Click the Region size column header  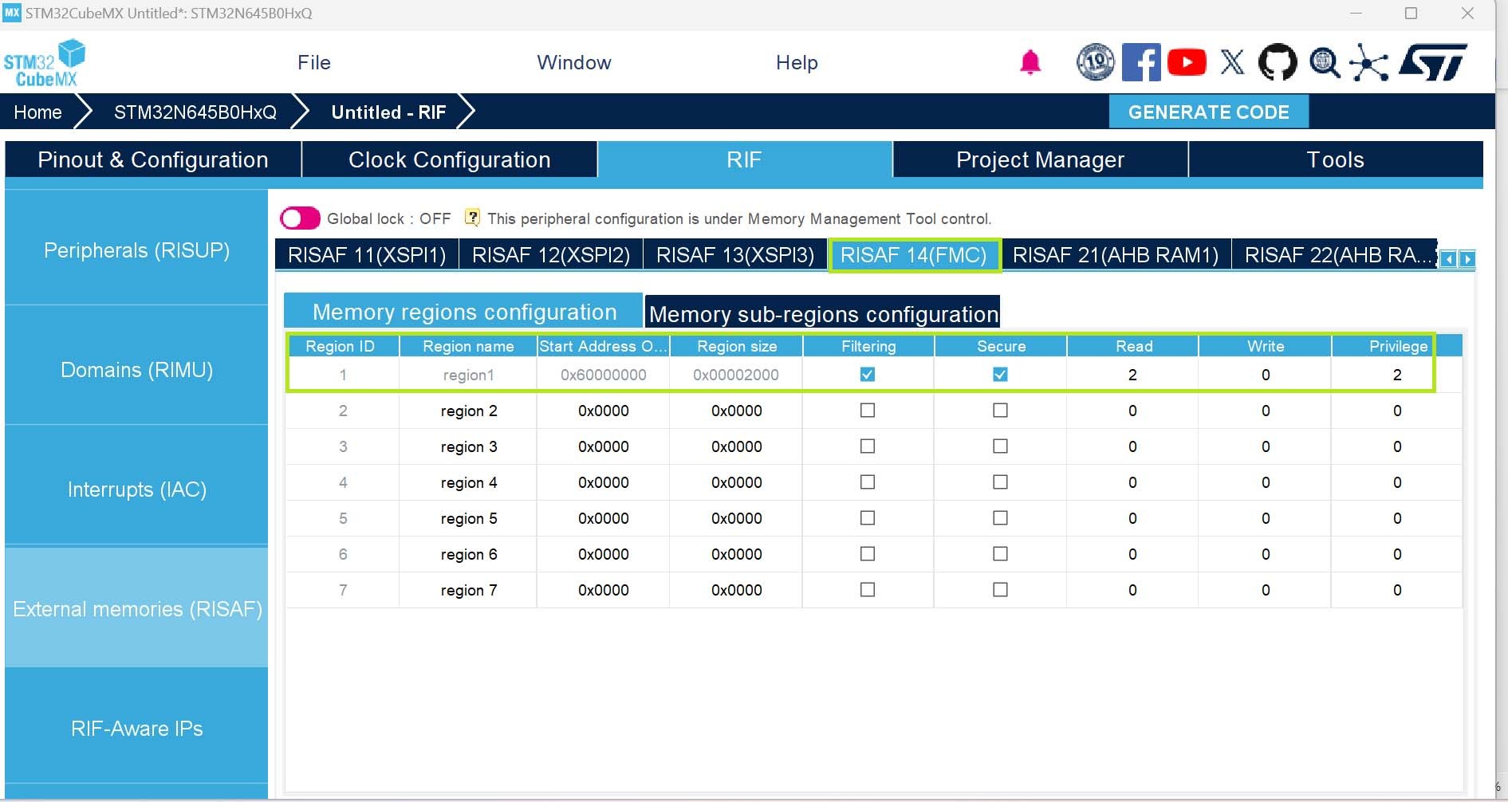click(737, 346)
